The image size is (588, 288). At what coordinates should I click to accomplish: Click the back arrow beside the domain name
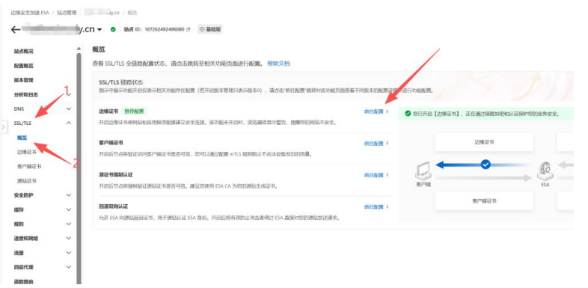click(16, 30)
